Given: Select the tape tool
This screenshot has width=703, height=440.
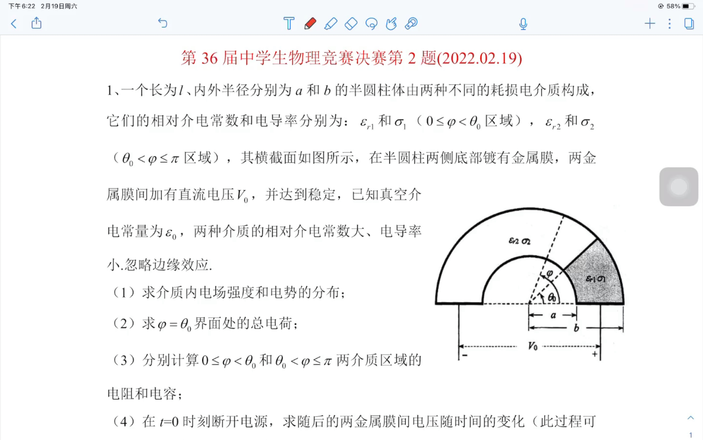Looking at the screenshot, I should point(411,23).
